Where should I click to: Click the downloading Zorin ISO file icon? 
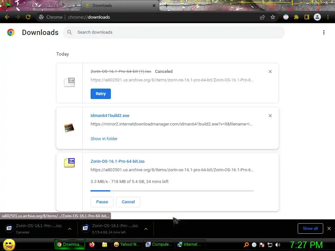(69, 163)
